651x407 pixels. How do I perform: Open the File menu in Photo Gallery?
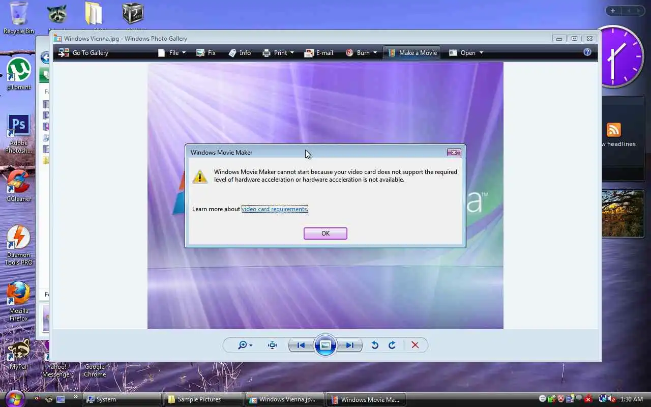(x=172, y=52)
